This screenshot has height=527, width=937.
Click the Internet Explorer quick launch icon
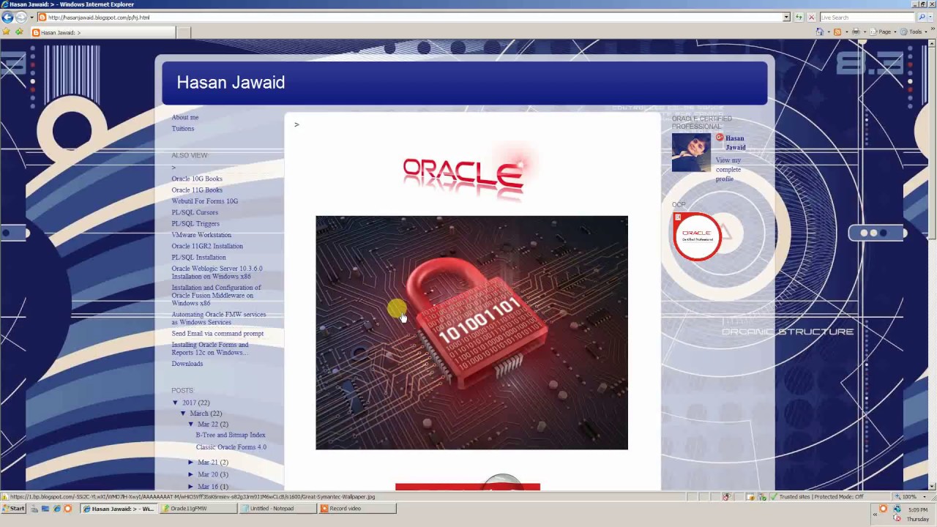(56, 508)
